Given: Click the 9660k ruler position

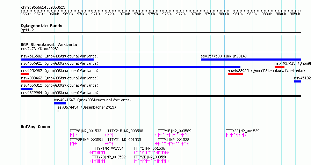Looking at the screenshot, I should pos(26,14).
